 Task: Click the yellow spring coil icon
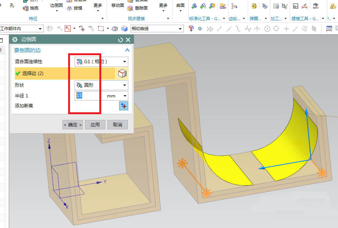(x=254, y=6)
